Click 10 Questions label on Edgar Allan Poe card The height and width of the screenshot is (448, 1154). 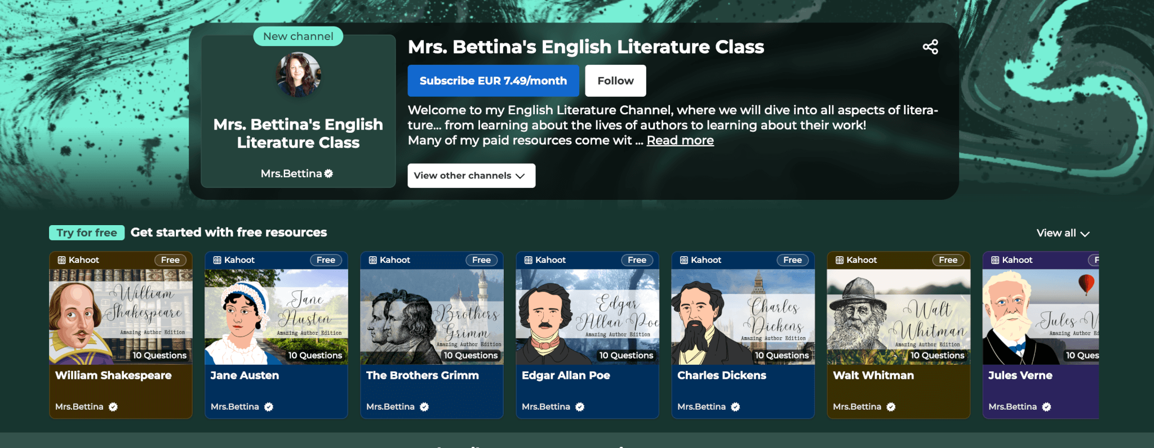[x=626, y=356]
